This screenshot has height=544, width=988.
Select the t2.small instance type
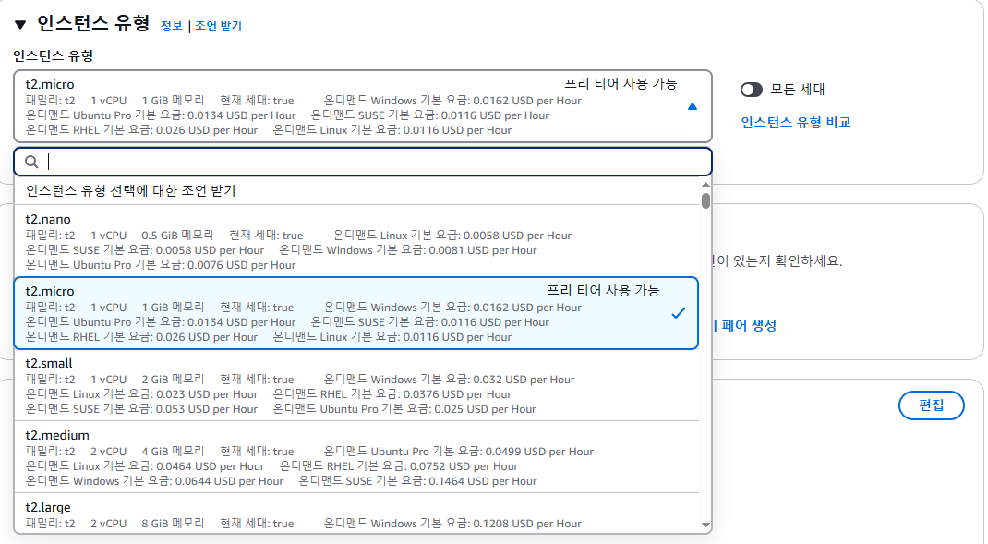356,385
